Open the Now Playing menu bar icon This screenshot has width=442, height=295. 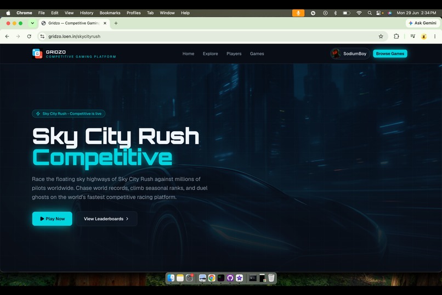[325, 13]
